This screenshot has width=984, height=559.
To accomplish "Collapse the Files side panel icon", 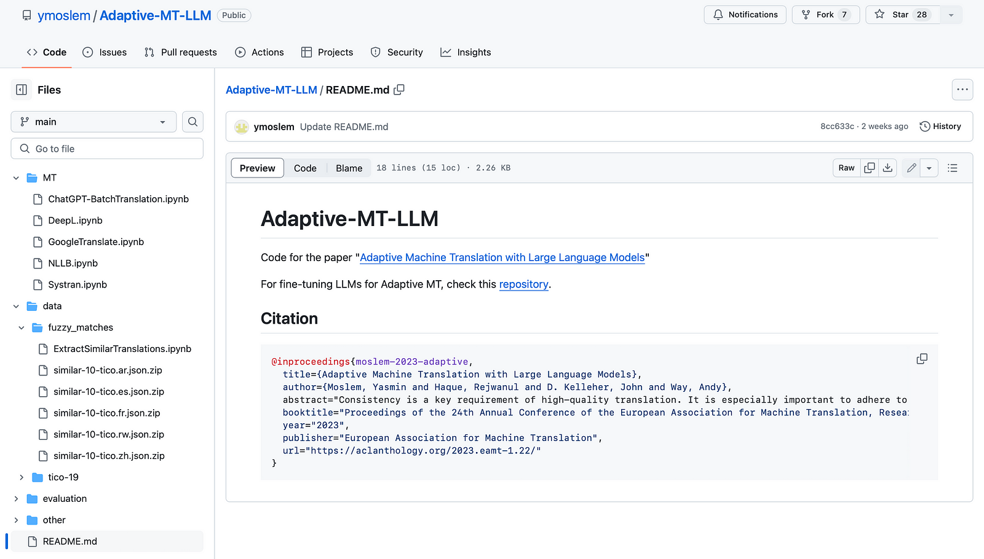I will point(22,90).
